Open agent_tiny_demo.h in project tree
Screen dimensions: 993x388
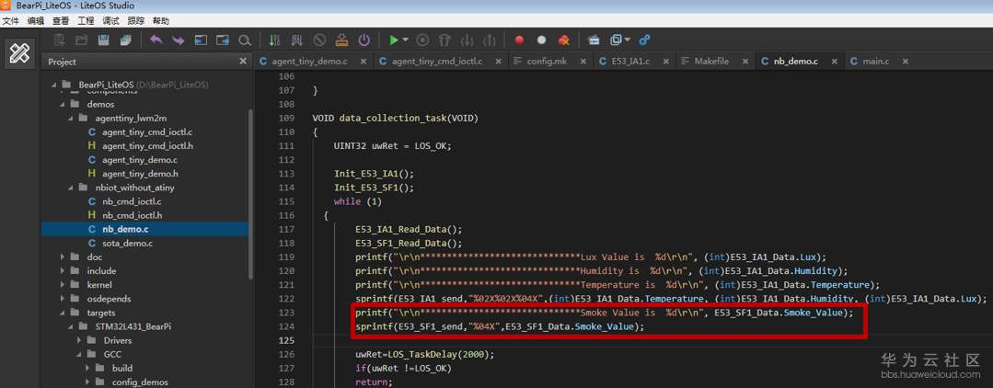(140, 174)
